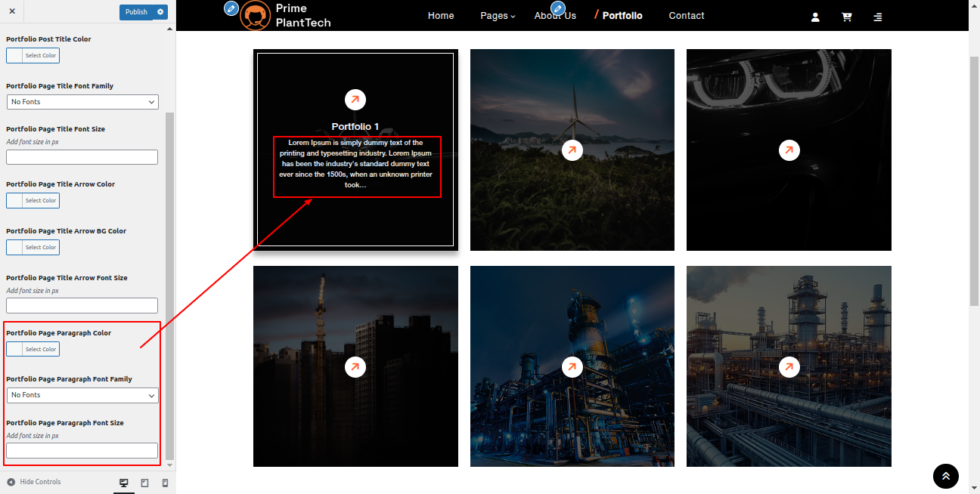Screen dimensions: 980x494
Task: Expand the Pages menu in the navigation
Action: (498, 16)
